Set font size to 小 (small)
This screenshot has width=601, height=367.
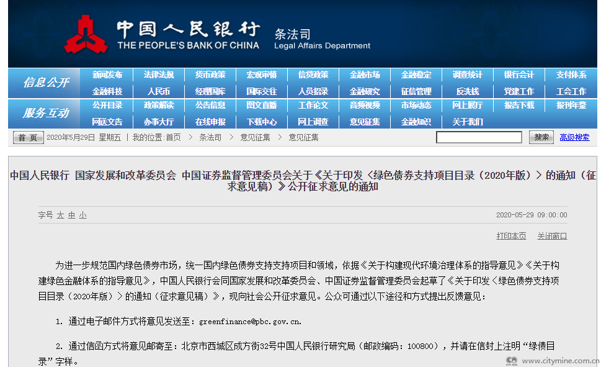82,215
